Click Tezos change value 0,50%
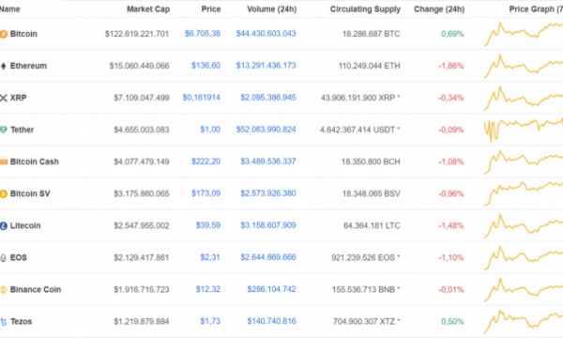The width and height of the screenshot is (563, 338). (452, 321)
